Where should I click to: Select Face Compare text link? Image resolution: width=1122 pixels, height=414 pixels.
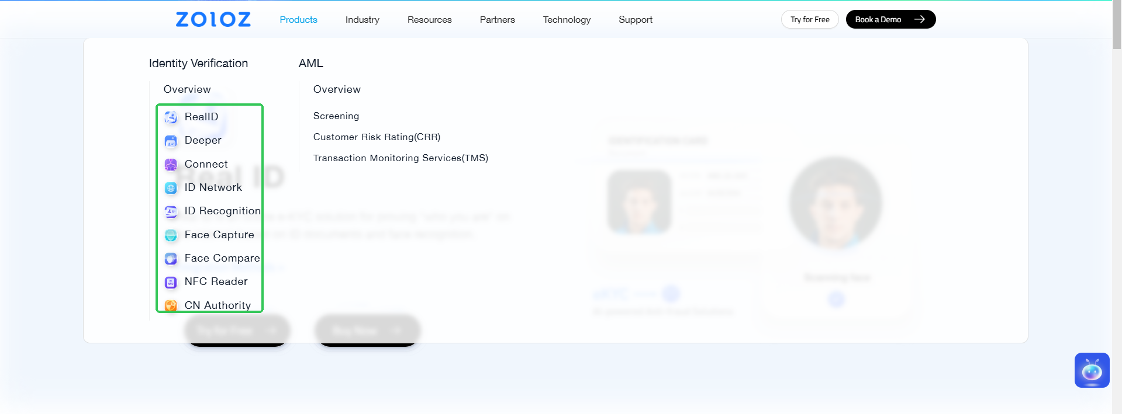(x=222, y=258)
